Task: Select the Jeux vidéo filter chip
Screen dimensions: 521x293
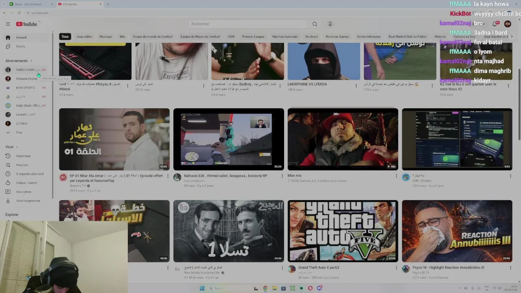Action: [x=84, y=37]
